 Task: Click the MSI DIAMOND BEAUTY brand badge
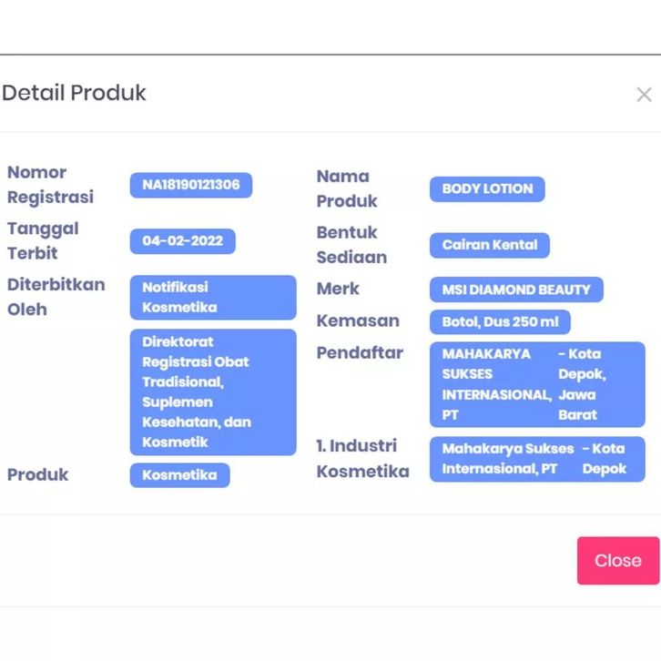tap(516, 290)
